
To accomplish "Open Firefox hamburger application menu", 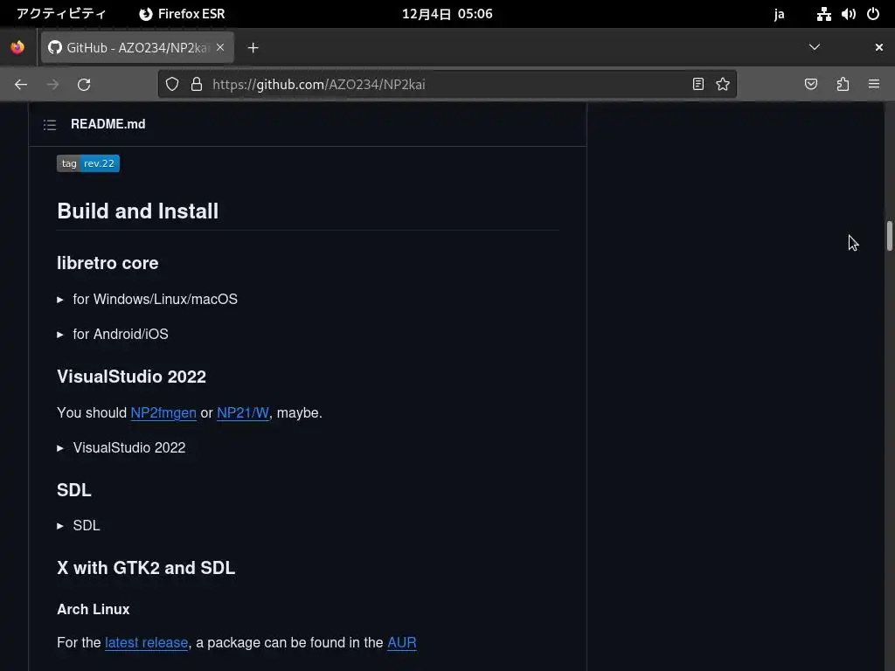I will (x=874, y=85).
